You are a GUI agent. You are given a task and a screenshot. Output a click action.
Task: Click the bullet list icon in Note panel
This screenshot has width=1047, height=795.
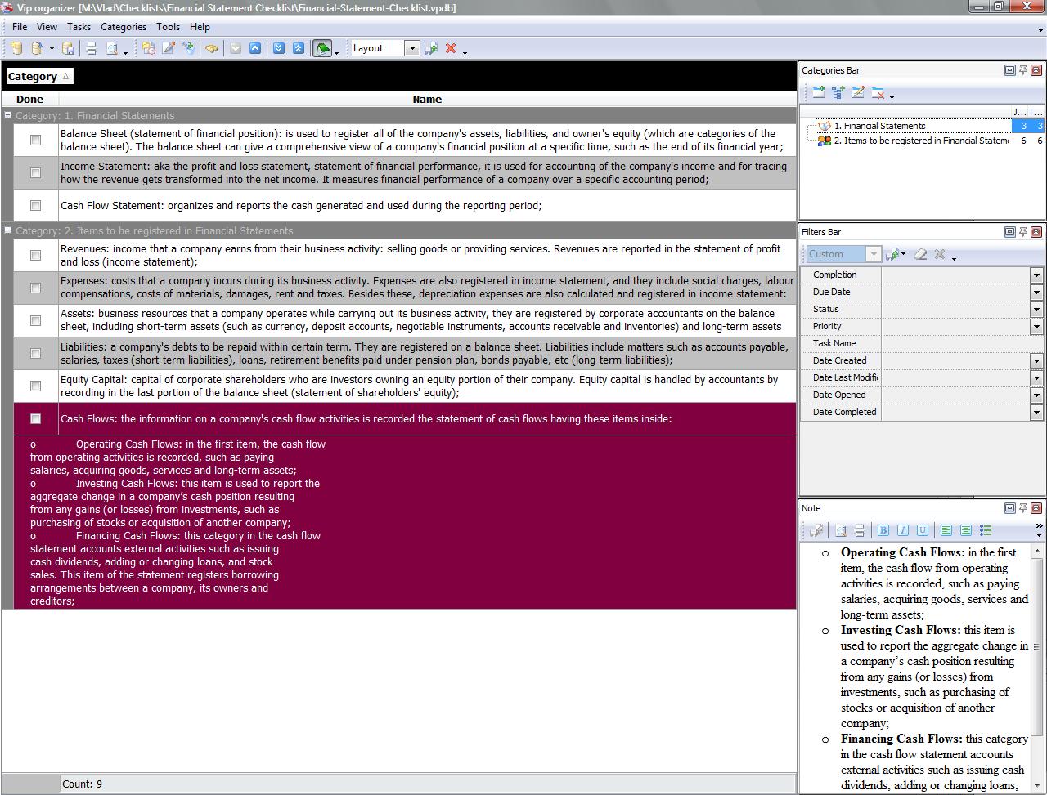(x=986, y=530)
